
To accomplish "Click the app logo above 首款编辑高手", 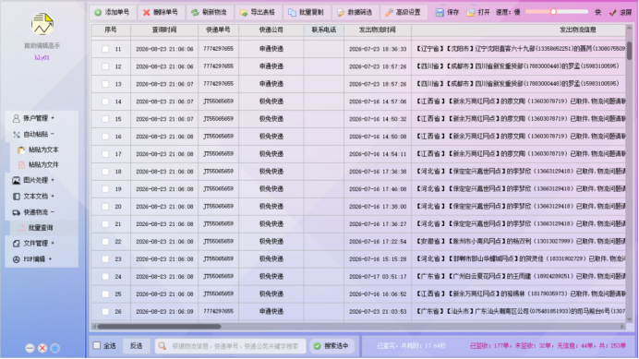I will [x=42, y=24].
